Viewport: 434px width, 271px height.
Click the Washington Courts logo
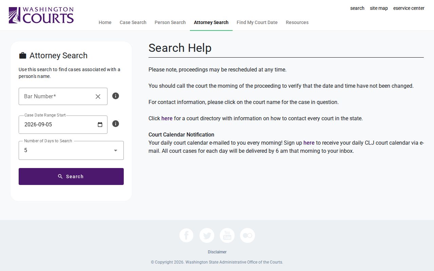[41, 15]
